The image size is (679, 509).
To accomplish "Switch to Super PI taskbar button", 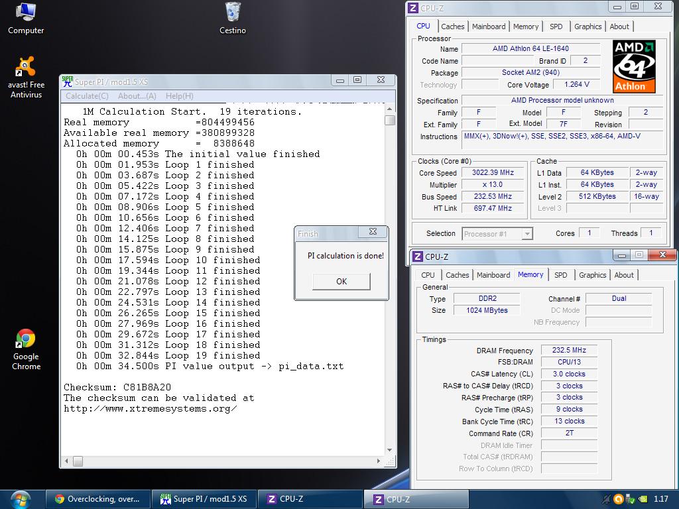I will pyautogui.click(x=204, y=499).
